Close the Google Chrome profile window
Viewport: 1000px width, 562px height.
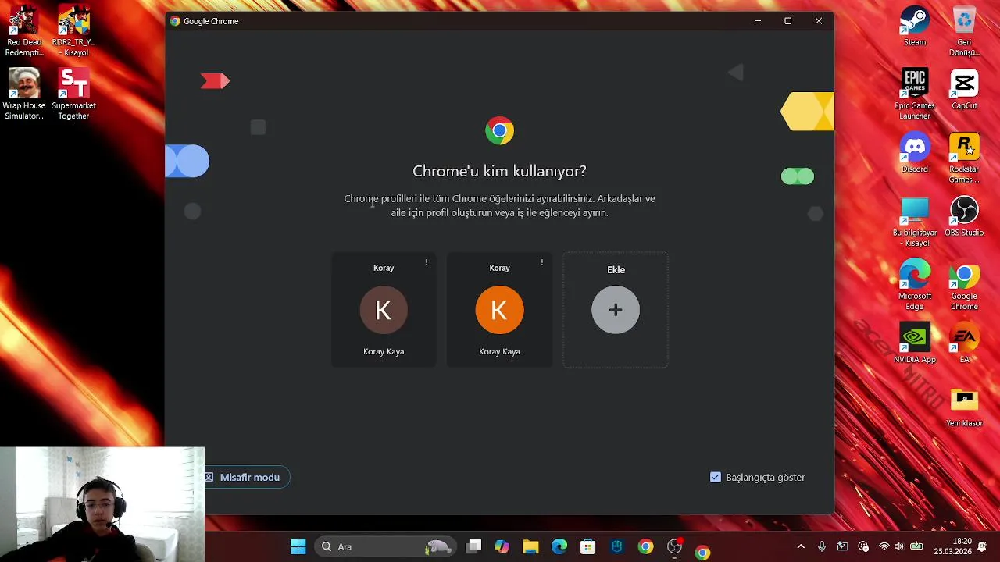click(x=818, y=21)
